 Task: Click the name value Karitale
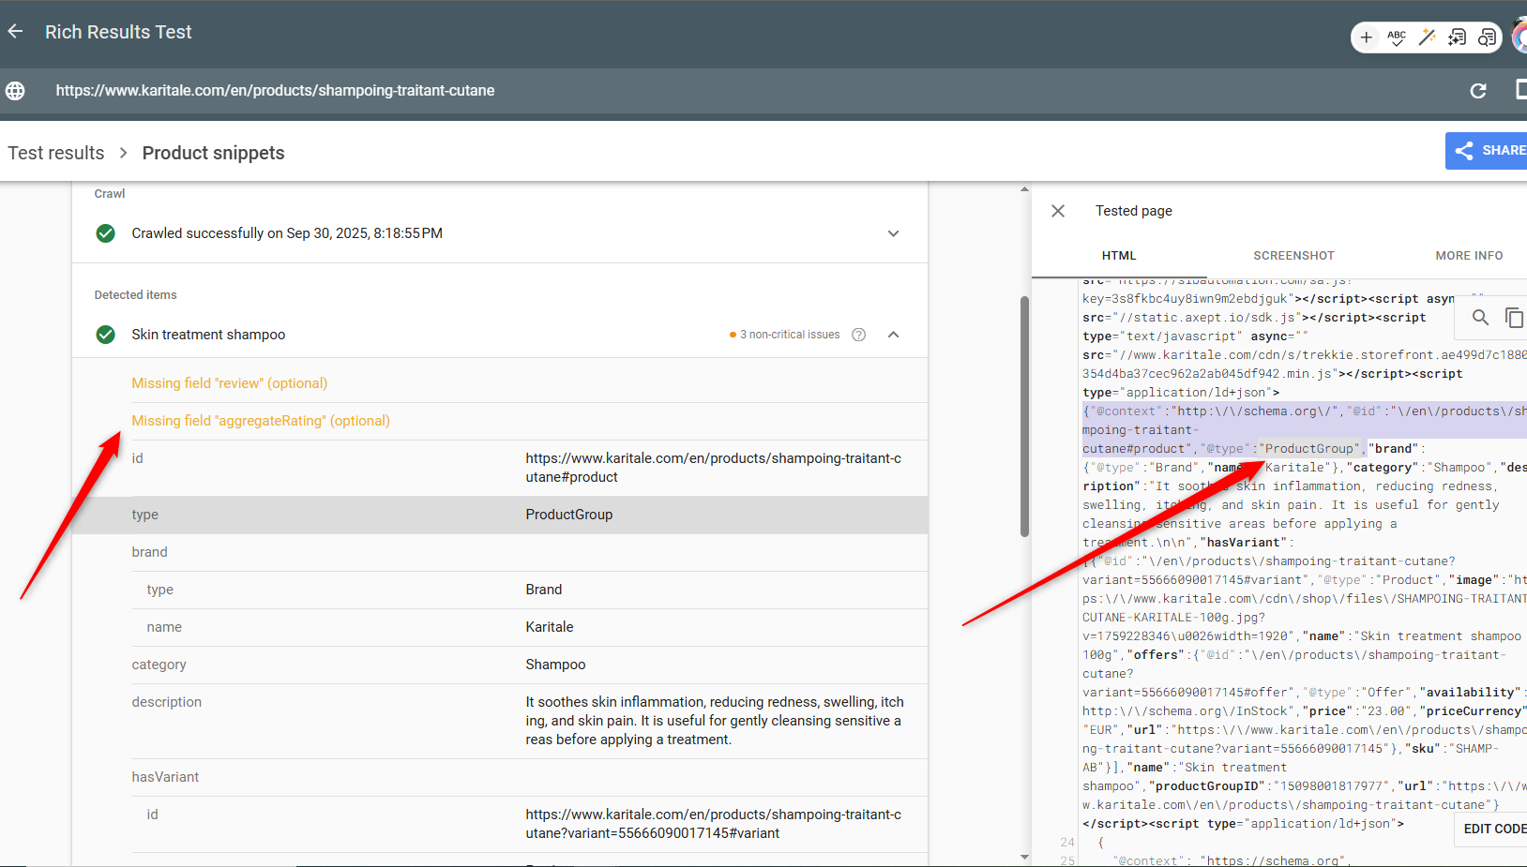click(x=550, y=627)
